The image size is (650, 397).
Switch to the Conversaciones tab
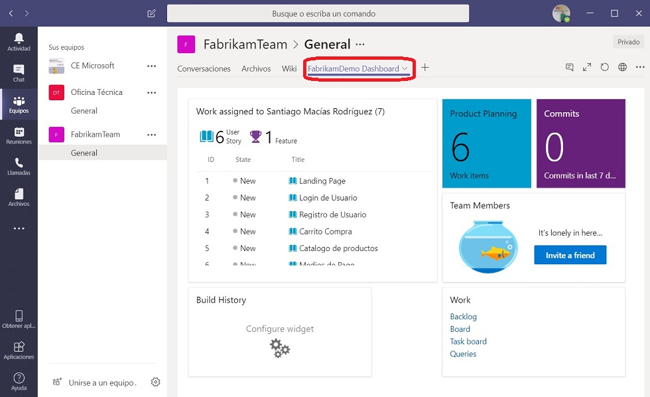204,69
